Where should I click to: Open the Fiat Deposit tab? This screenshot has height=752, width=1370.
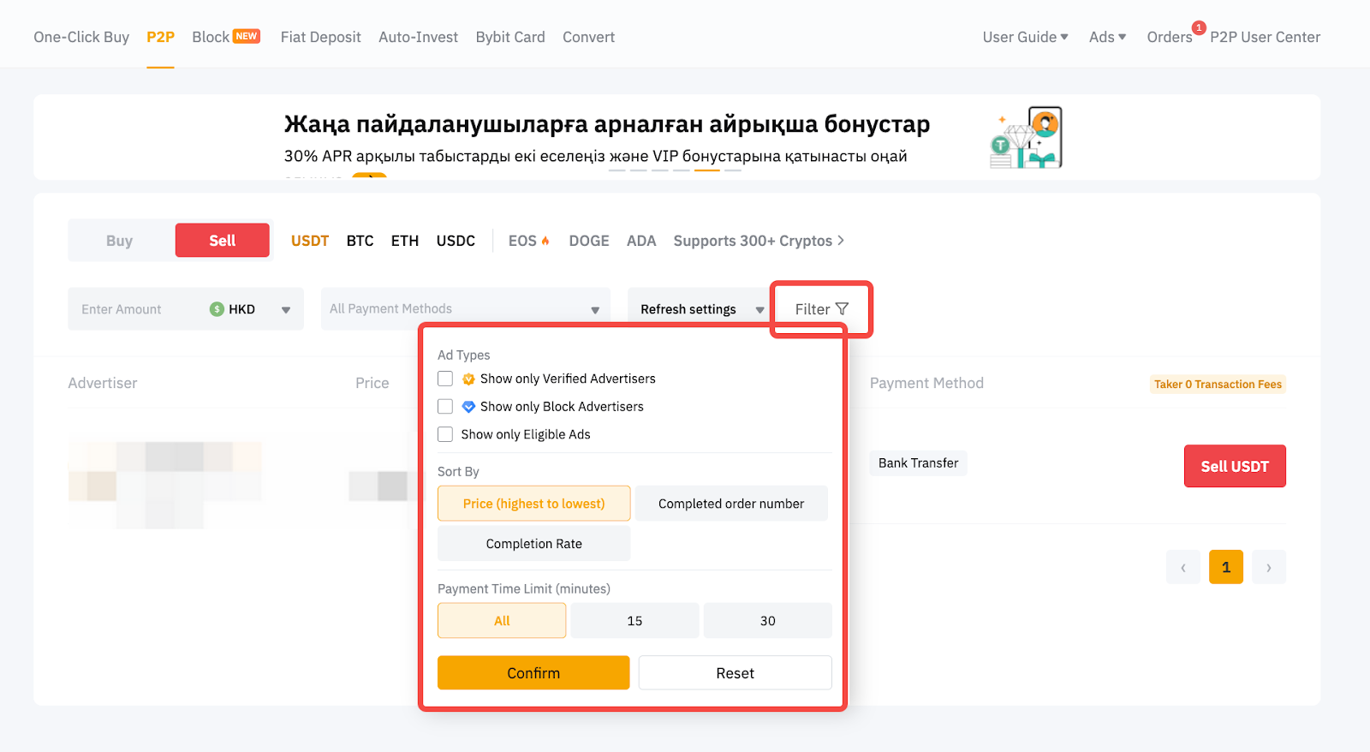coord(320,37)
